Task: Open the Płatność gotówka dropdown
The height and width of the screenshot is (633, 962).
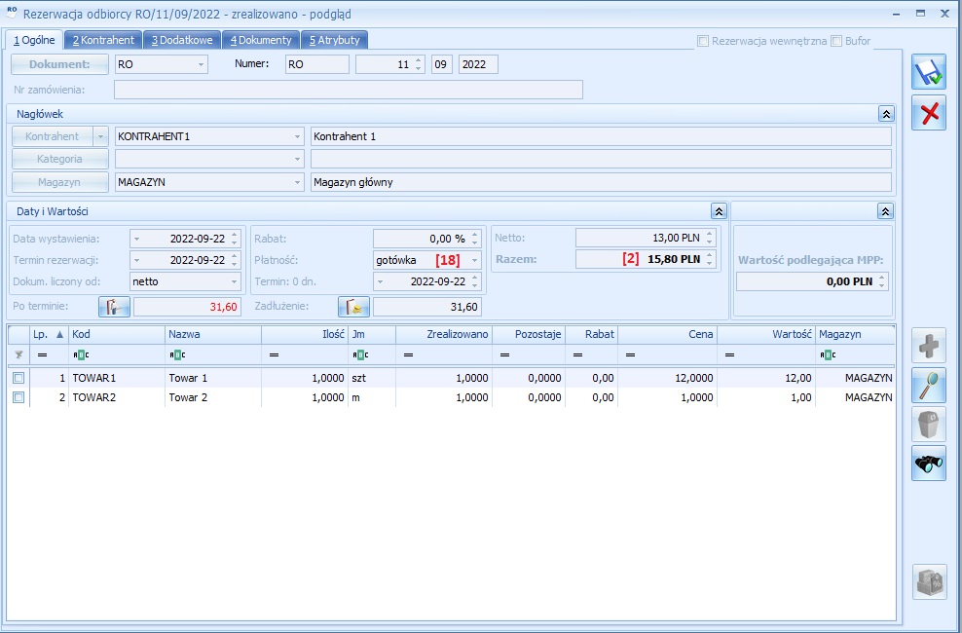Action: click(474, 260)
